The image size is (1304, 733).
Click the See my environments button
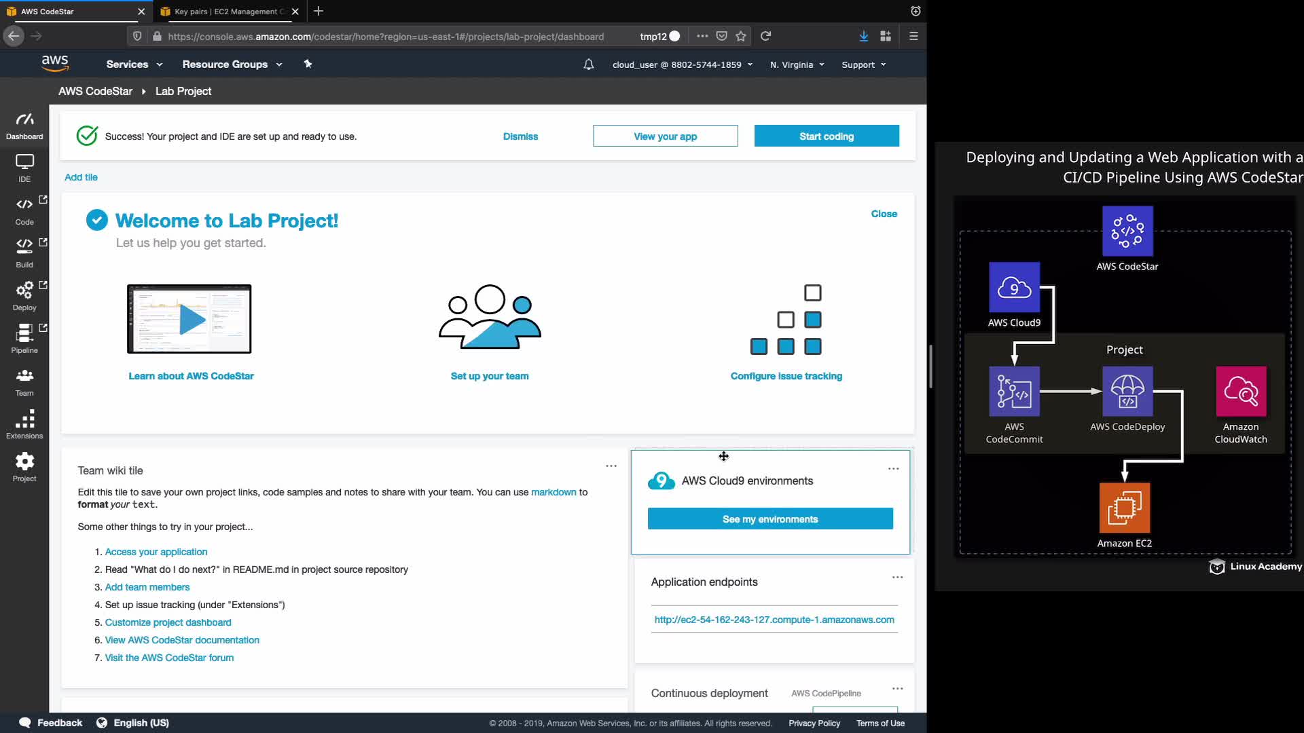click(770, 519)
